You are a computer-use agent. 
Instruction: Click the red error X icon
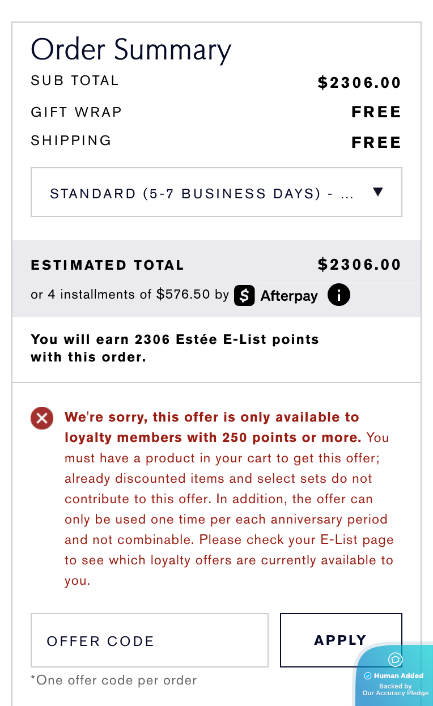[42, 419]
